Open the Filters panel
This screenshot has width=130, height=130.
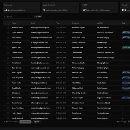point(38,17)
